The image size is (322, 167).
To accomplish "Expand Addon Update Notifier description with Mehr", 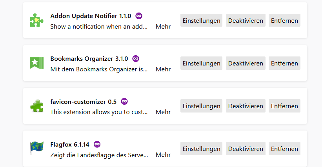I will point(163,27).
